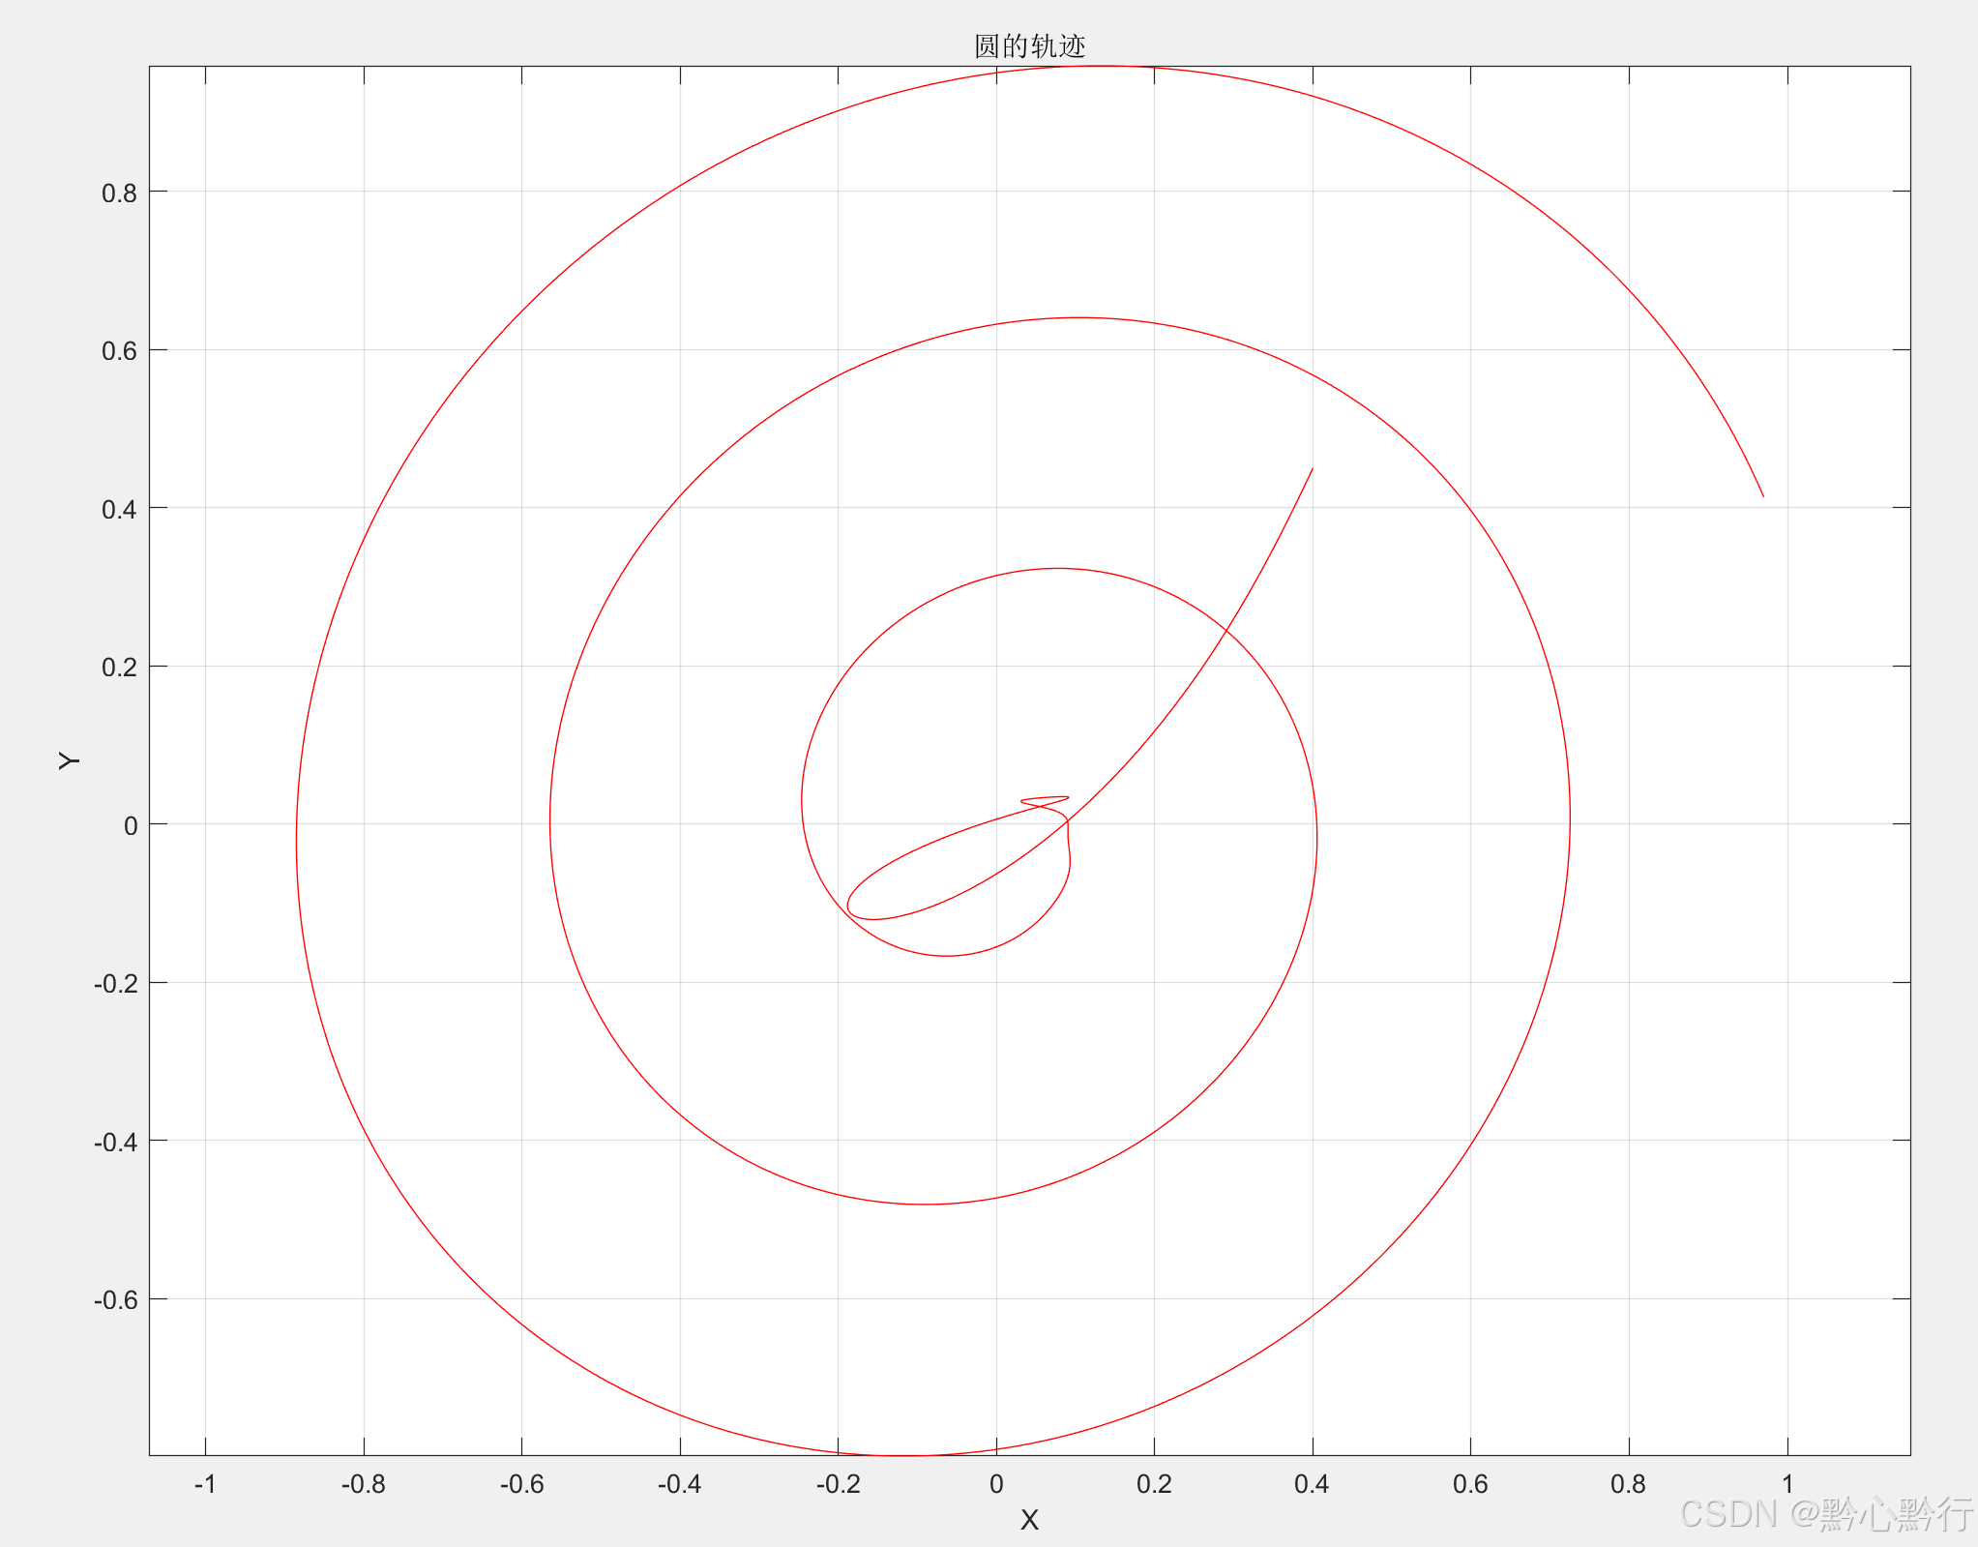The height and width of the screenshot is (1547, 1978).
Task: Click the plot title 圆的轨迹
Action: (1029, 45)
